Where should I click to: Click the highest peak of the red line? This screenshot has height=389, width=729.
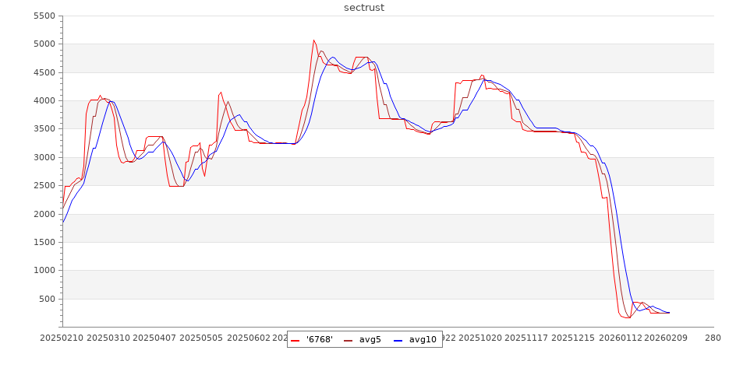[313, 40]
